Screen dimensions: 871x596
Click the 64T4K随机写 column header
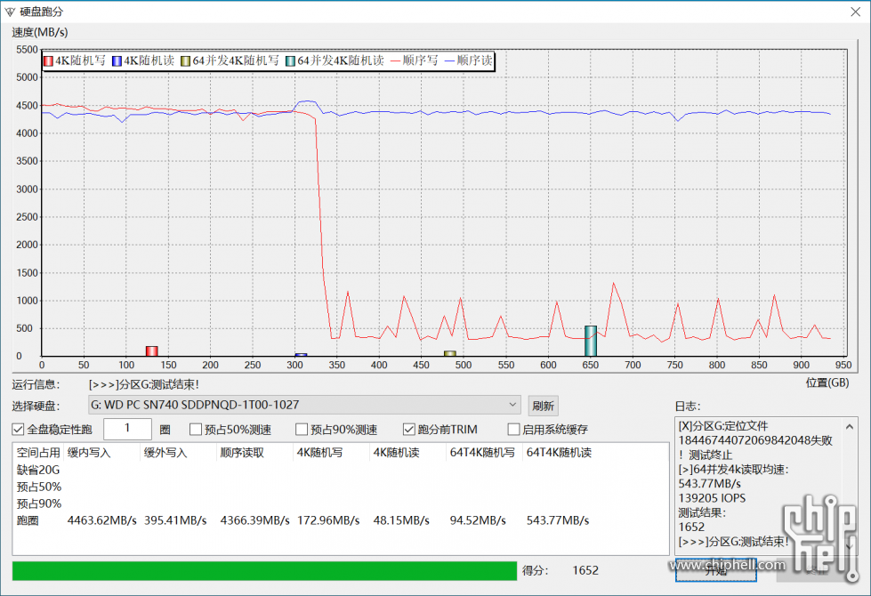[484, 453]
